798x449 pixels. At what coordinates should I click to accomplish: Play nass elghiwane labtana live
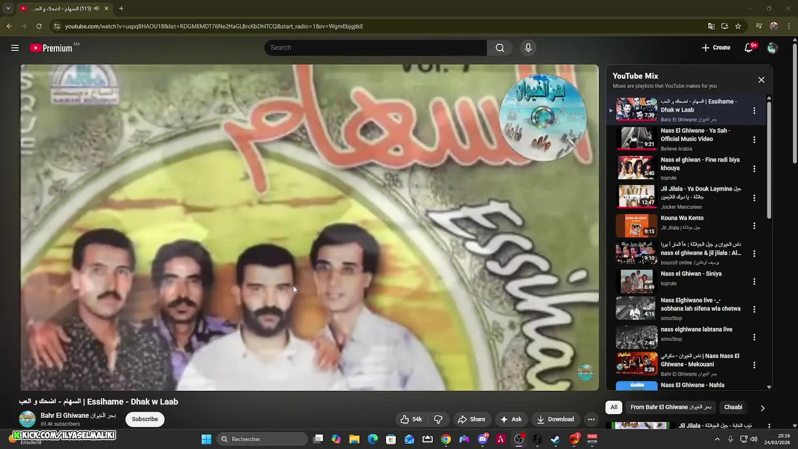coord(637,337)
